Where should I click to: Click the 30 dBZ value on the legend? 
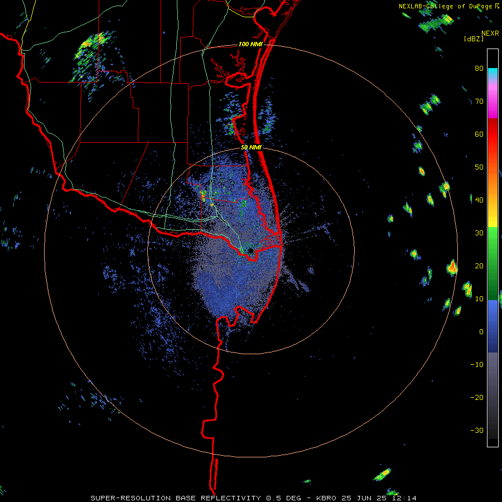479,233
